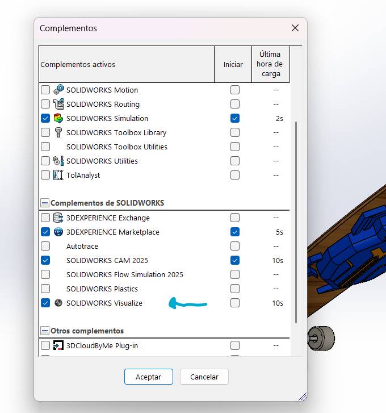
Task: Click the Complementos activos column header
Action: 127,64
